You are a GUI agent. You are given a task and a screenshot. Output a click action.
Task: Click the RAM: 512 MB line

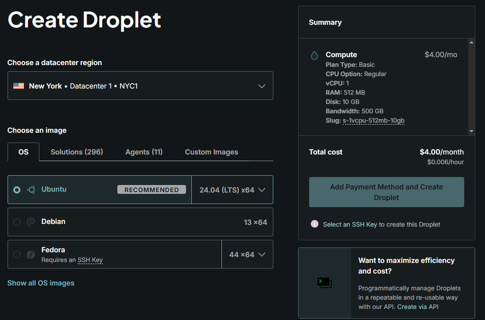(345, 93)
